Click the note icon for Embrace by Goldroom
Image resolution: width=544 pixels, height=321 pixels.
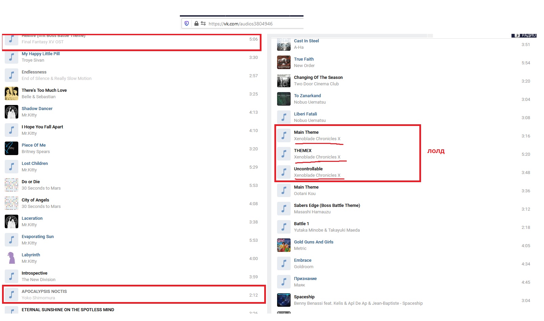point(284,264)
